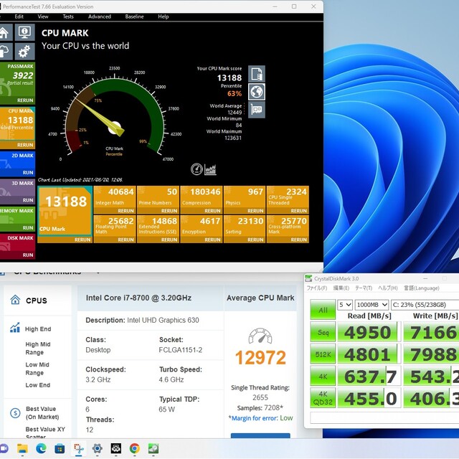Open the 編集(E) menu in CrystalDiskMark
The width and height of the screenshot is (459, 459).
coord(341,288)
